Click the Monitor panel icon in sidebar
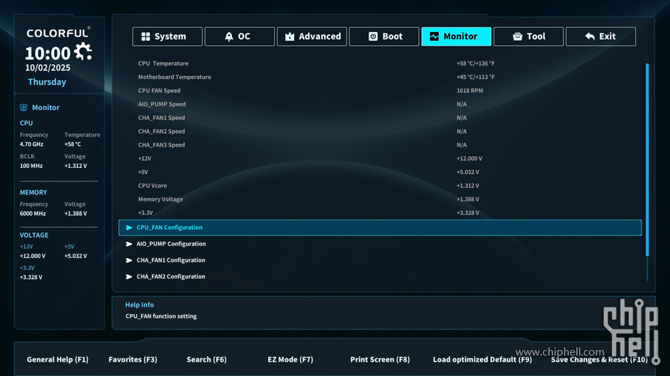Image resolution: width=670 pixels, height=376 pixels. click(x=24, y=107)
